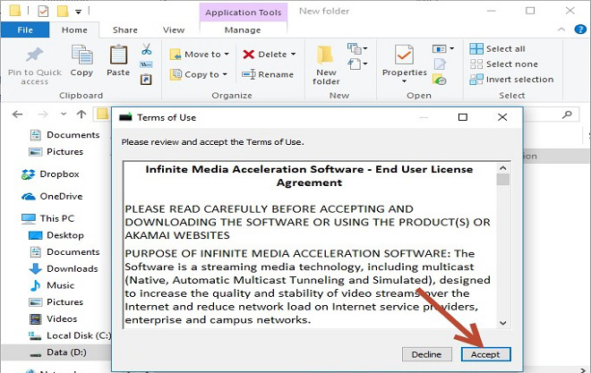
Task: Open Music under This PC
Action: pyautogui.click(x=52, y=285)
